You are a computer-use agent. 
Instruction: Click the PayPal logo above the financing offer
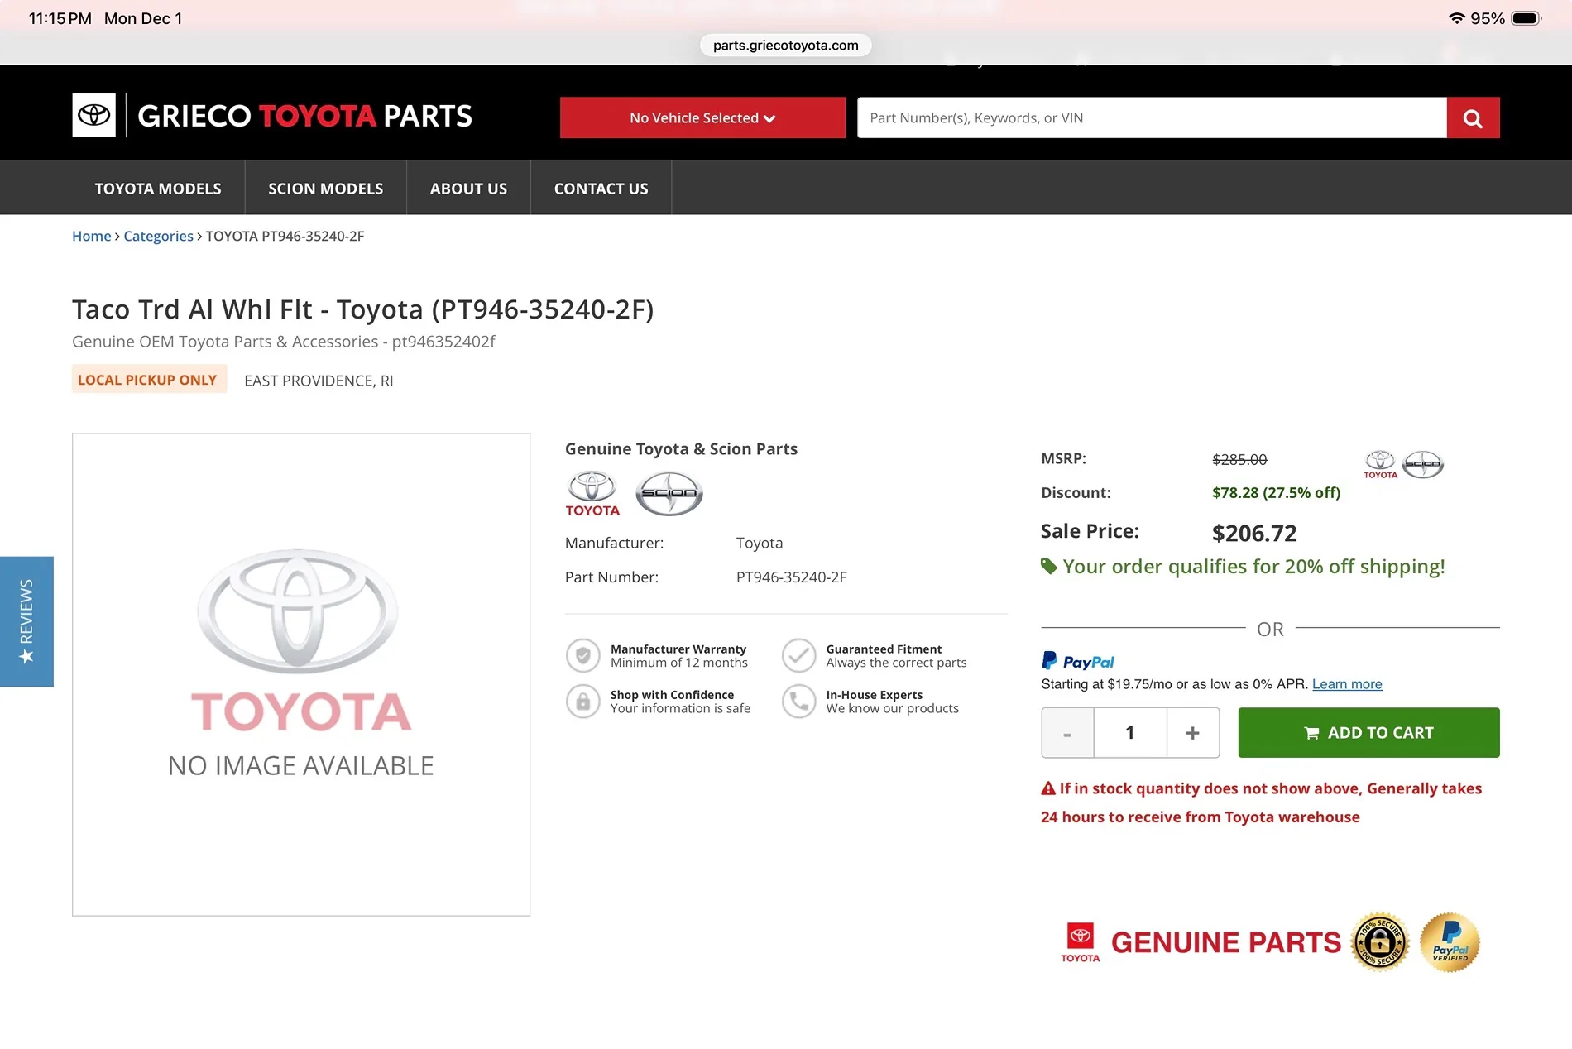1077,660
